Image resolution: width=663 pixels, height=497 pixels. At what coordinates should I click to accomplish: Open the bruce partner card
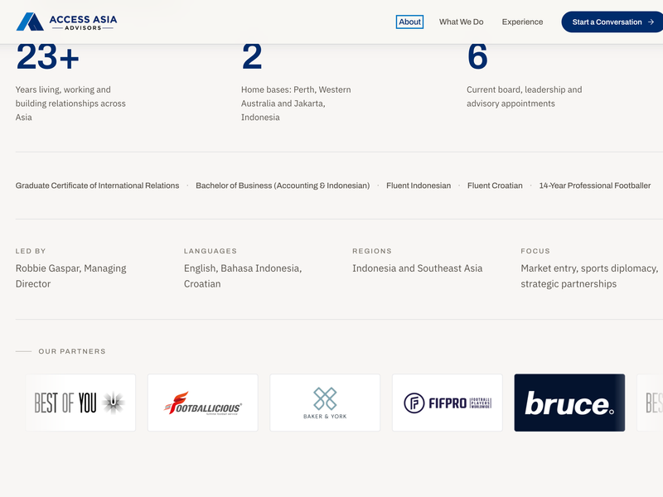click(569, 403)
